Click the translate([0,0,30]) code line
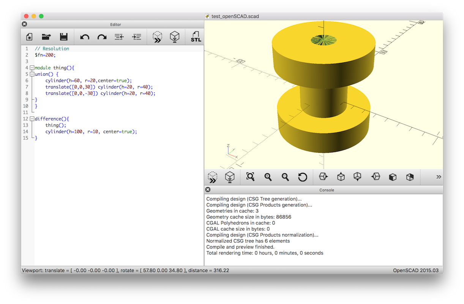Viewport: 464px width, 304px height. [99, 87]
